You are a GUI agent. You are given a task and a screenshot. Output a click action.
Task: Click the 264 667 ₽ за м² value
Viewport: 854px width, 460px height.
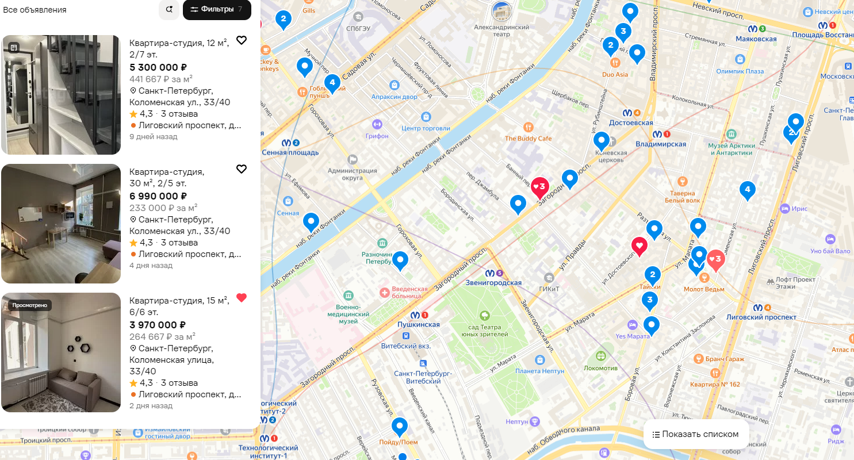click(x=163, y=337)
